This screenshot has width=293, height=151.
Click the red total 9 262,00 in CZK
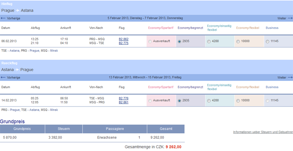(173, 147)
